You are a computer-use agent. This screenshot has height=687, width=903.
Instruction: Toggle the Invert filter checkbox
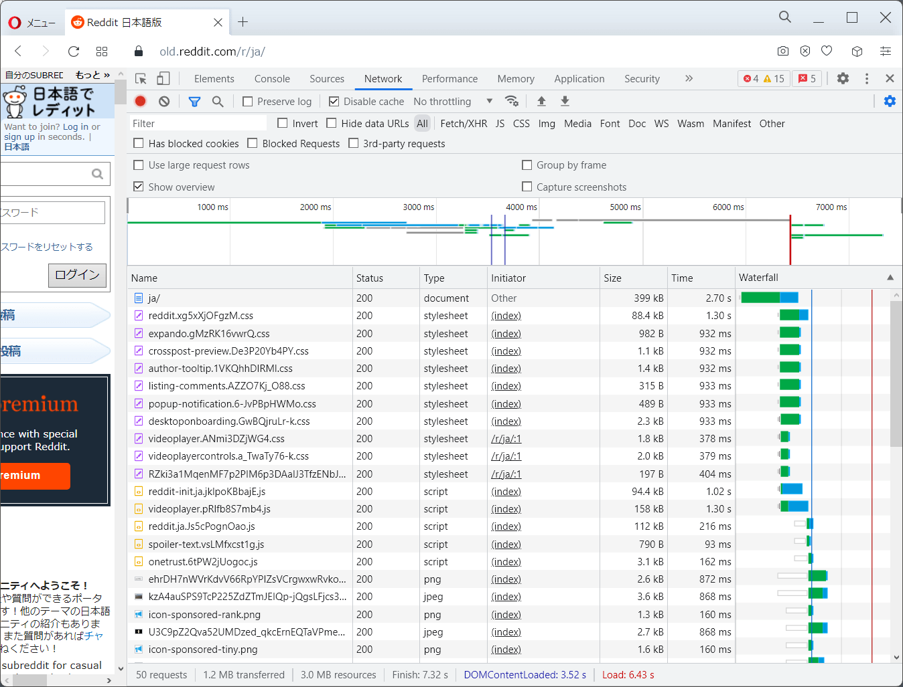283,123
